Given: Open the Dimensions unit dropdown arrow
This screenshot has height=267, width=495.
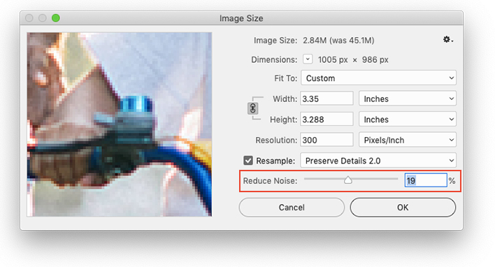Looking at the screenshot, I should point(308,59).
